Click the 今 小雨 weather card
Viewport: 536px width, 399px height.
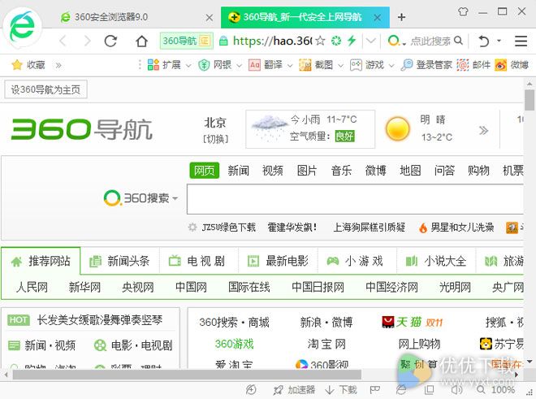coord(310,129)
